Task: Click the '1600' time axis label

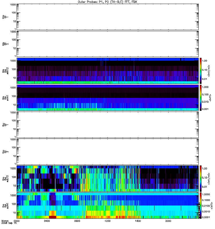Action: tap(138, 221)
